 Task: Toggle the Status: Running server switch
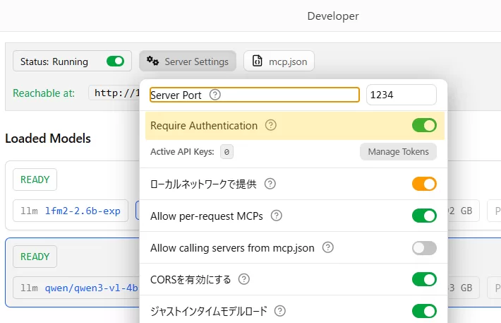click(115, 61)
